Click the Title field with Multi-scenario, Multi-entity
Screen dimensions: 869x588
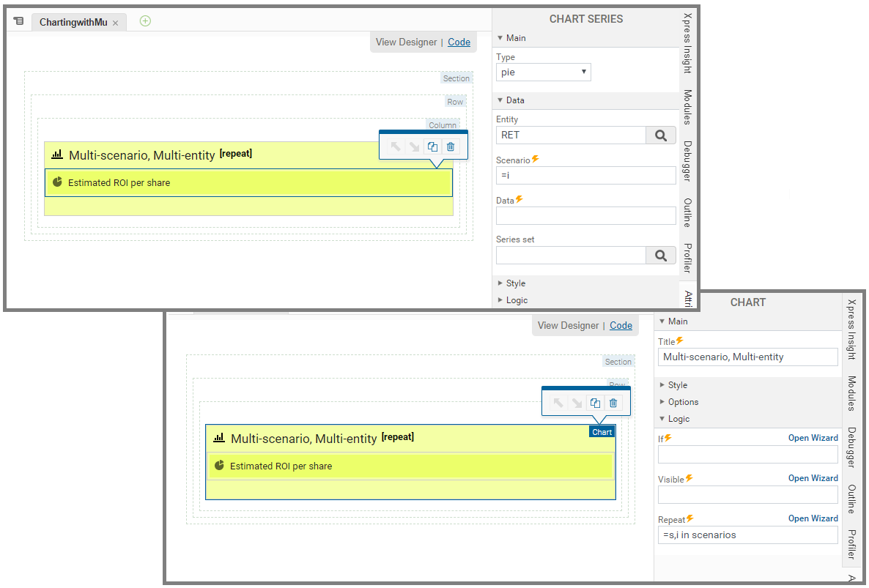point(747,357)
